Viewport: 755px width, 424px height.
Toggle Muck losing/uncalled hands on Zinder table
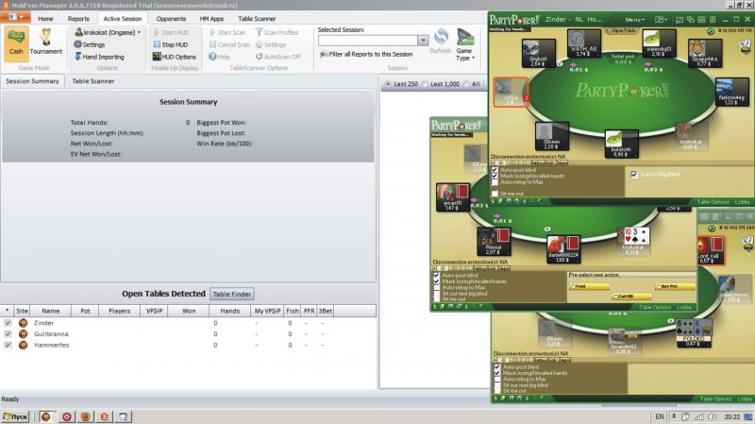(495, 177)
